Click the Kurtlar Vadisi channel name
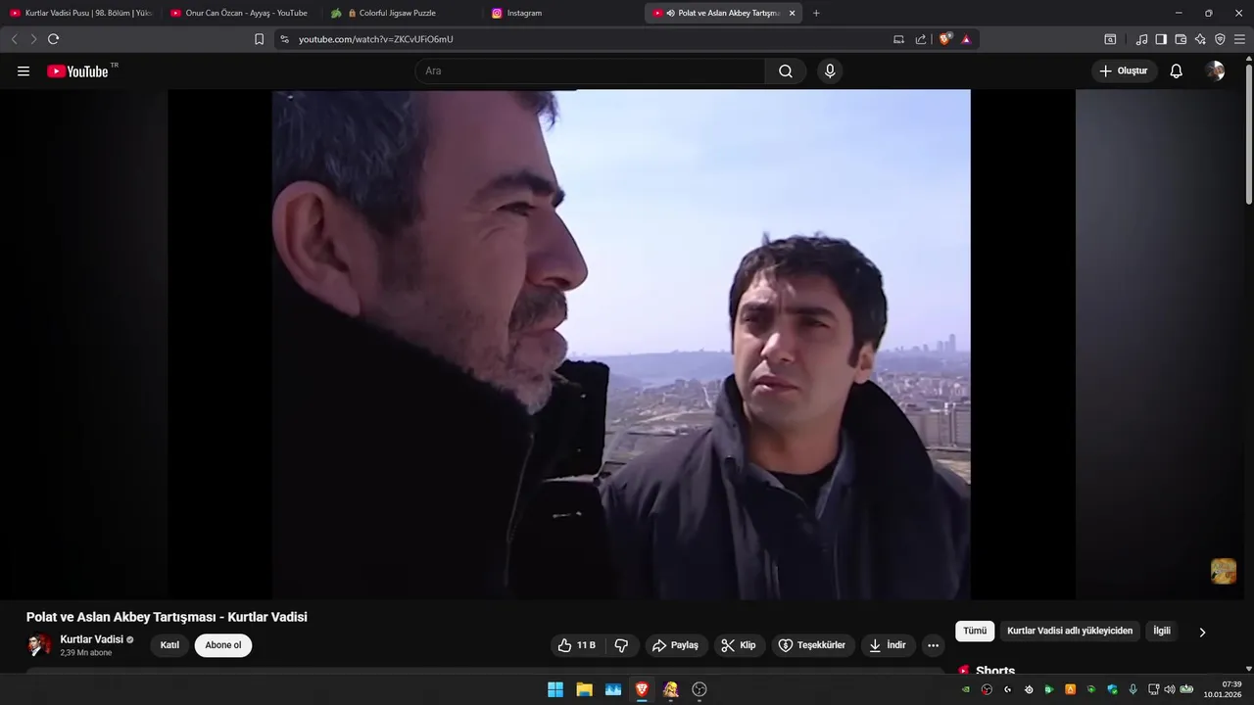The height and width of the screenshot is (705, 1254). pos(92,639)
